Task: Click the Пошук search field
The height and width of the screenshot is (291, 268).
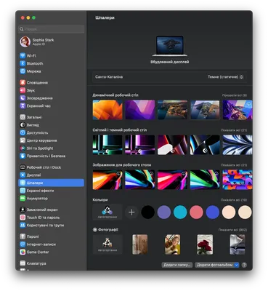Action: [x=52, y=29]
